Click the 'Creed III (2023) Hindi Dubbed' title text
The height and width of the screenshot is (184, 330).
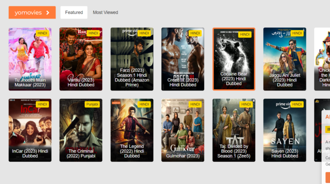[x=183, y=82]
